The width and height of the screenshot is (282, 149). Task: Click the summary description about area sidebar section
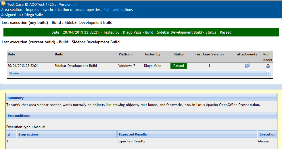(x=133, y=105)
